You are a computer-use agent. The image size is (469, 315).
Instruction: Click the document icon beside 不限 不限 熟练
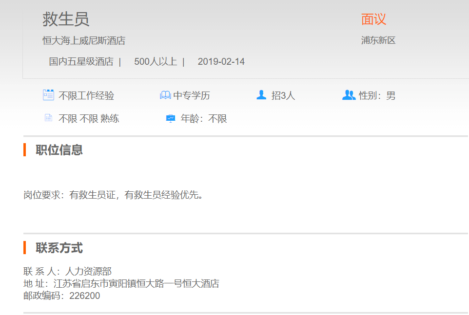pos(48,118)
